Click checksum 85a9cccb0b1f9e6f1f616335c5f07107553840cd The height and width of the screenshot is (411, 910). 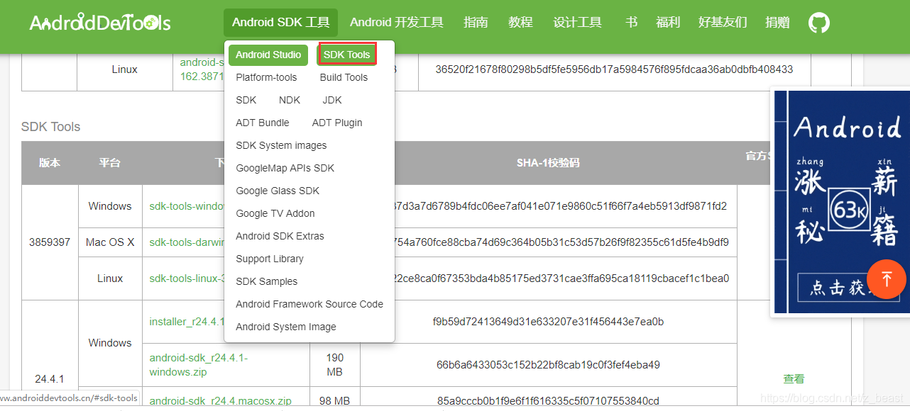click(548, 401)
